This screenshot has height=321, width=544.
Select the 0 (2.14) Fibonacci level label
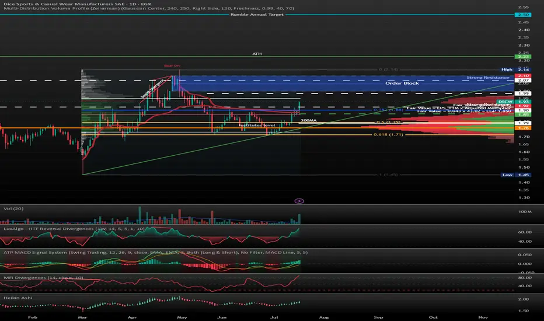388,69
